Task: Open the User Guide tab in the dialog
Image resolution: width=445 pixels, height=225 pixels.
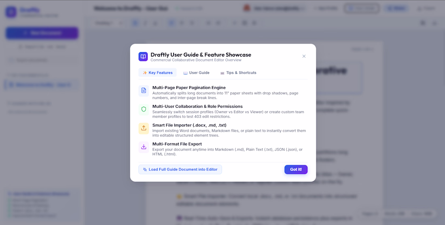Action: (x=196, y=73)
